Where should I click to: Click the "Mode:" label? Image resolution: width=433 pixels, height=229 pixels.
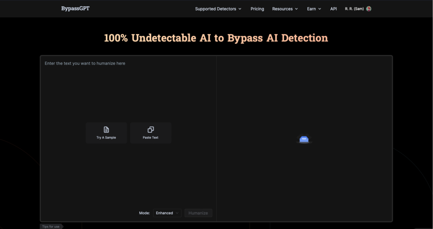[145, 213]
